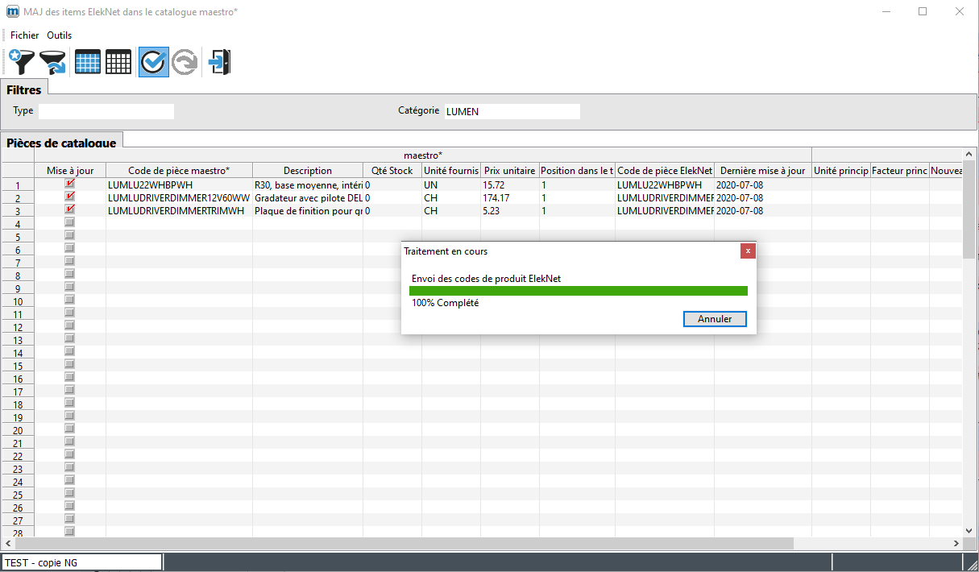This screenshot has height=572, width=979.
Task: Click the greyed-out refresh arrow icon
Action: click(x=185, y=62)
